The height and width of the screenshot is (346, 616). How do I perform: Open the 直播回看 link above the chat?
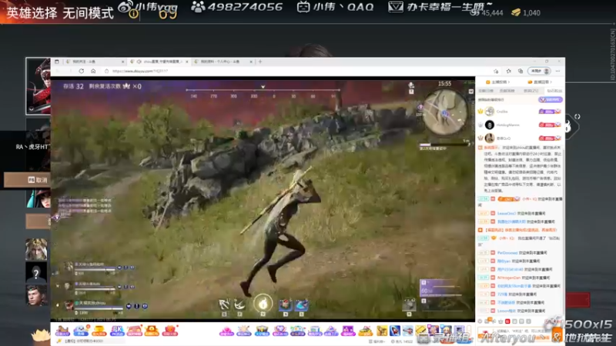coord(541,82)
